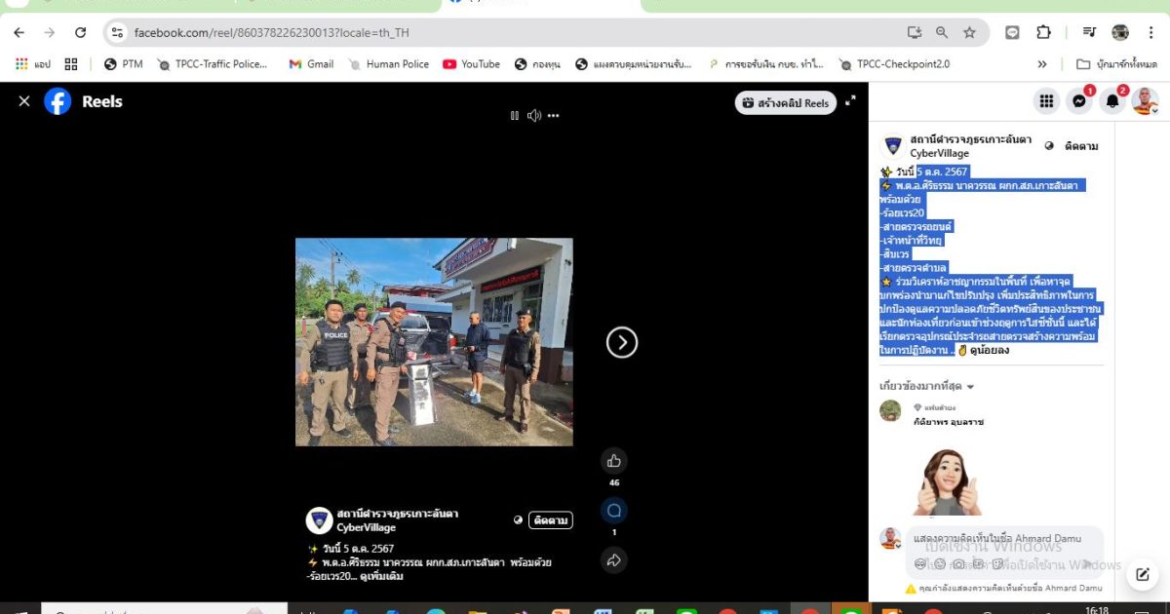Click ติดตาม button under the video
This screenshot has width=1170, height=614.
coord(551,520)
